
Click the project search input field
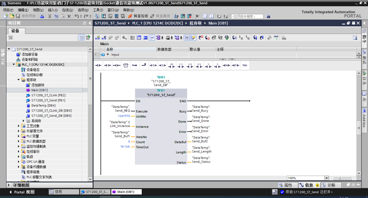click(x=247, y=16)
